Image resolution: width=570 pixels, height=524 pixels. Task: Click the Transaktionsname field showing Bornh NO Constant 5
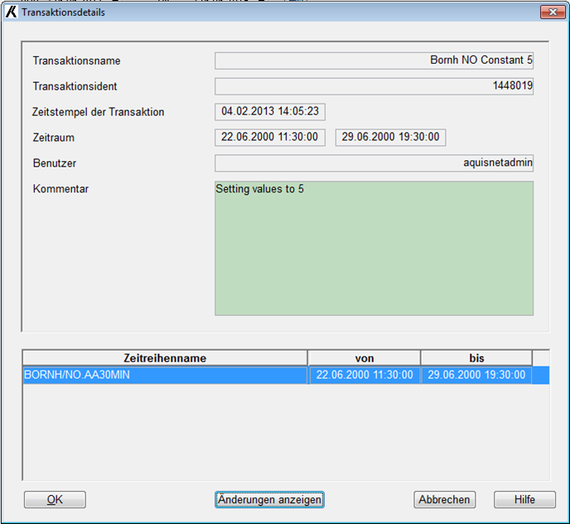coord(374,61)
